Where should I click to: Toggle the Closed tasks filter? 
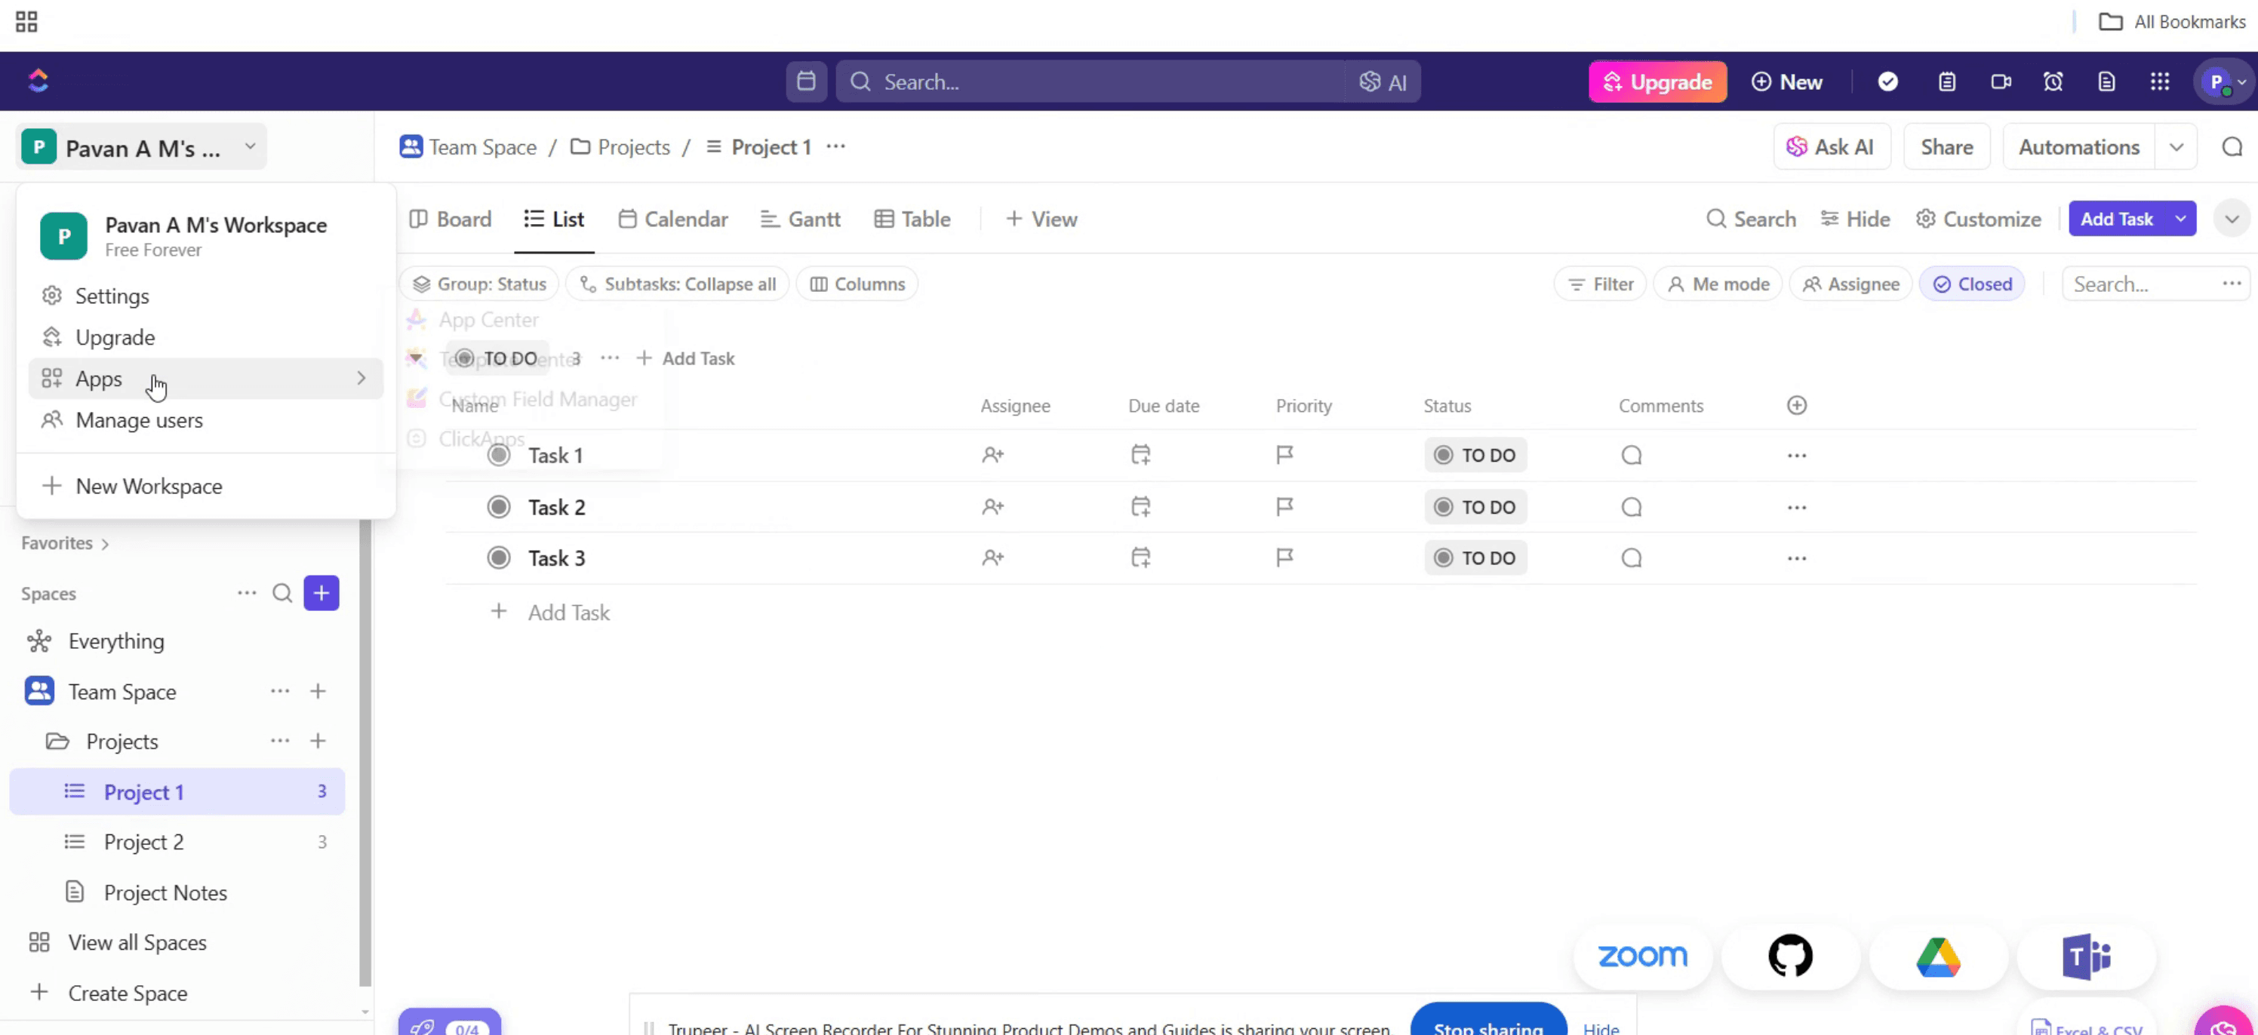pos(1972,284)
